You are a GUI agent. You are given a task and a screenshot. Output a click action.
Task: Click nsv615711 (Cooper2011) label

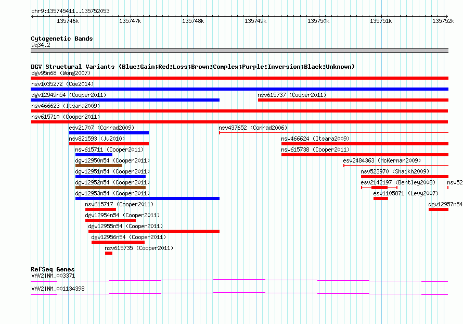click(x=109, y=149)
